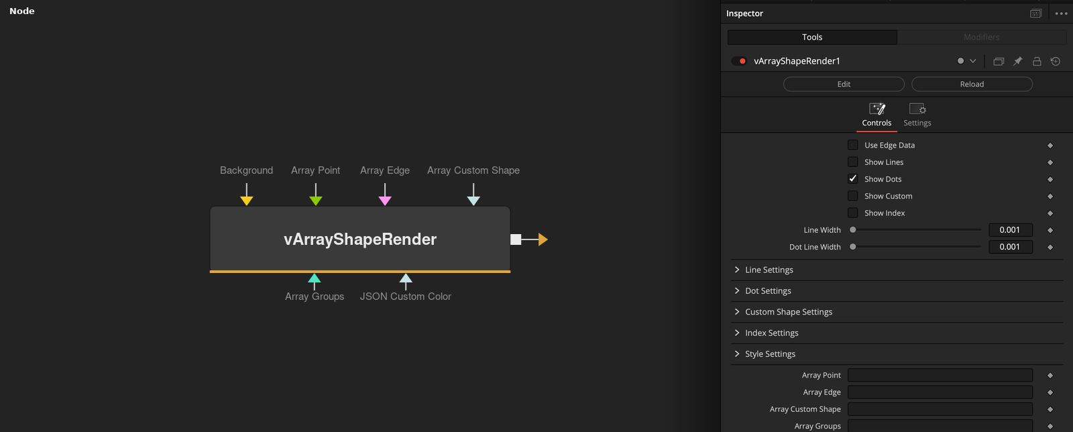The height and width of the screenshot is (432, 1073).
Task: Click keyframe diamond for Line Width
Action: (1050, 230)
